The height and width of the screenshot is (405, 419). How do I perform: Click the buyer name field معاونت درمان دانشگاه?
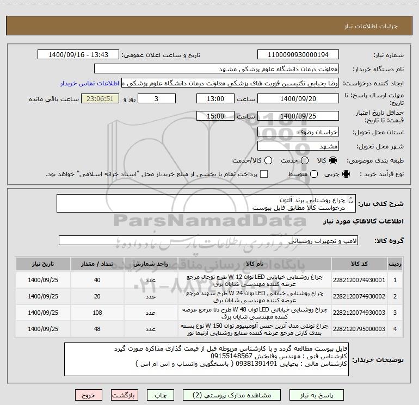click(x=217, y=69)
